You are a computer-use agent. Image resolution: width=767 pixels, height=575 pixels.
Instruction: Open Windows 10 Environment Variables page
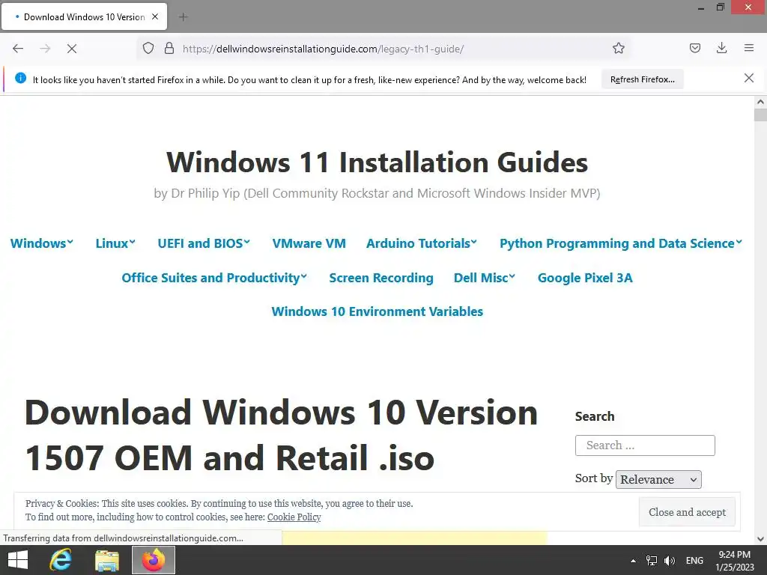378,311
